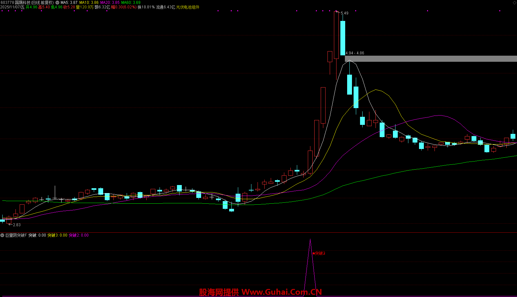Click the 巨量阴突破F indicator name
This screenshot has height=297, width=517.
[16, 235]
